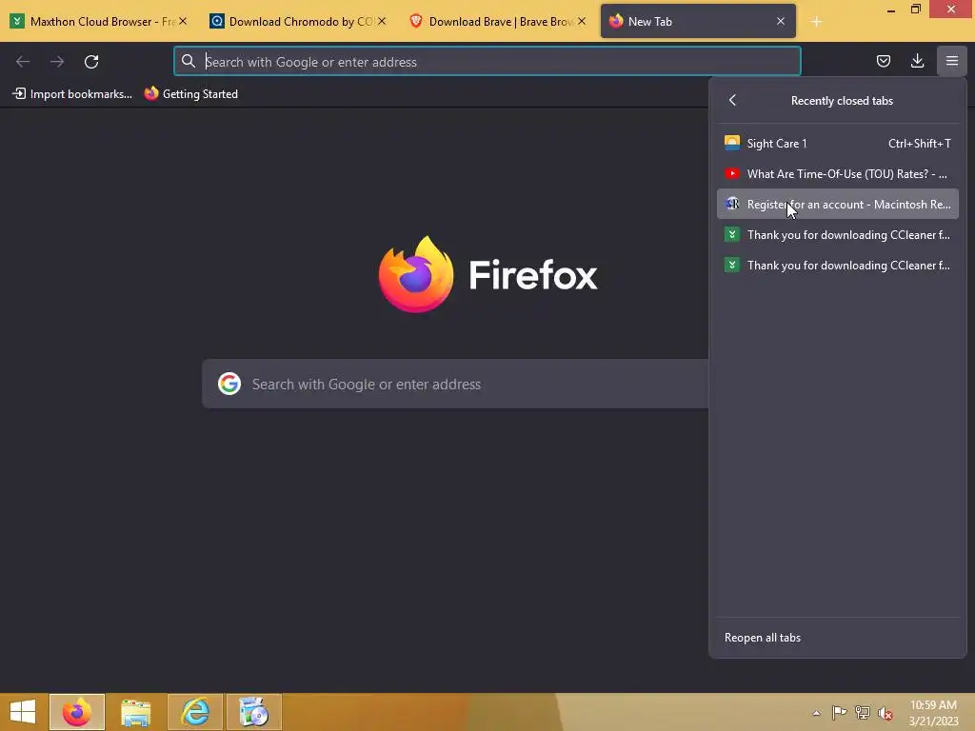Reopen first Thank you for downloading CCleaner tab
The width and height of the screenshot is (975, 731).
pyautogui.click(x=838, y=234)
